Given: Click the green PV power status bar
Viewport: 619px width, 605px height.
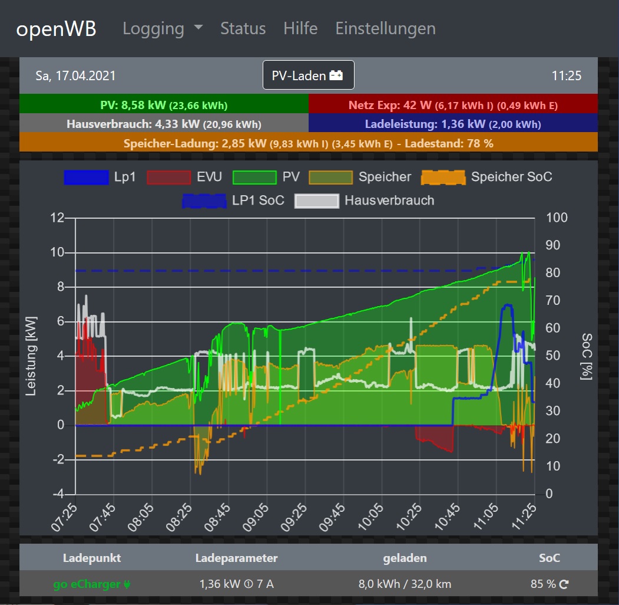Looking at the screenshot, I should coord(164,105).
